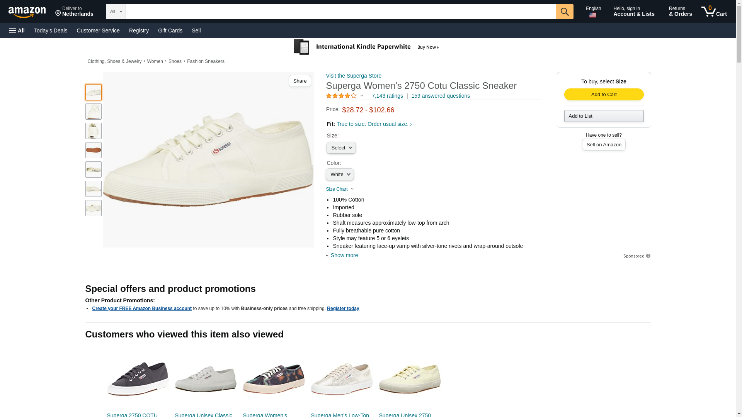
Task: Click the Add to Cart button
Action: click(x=604, y=95)
